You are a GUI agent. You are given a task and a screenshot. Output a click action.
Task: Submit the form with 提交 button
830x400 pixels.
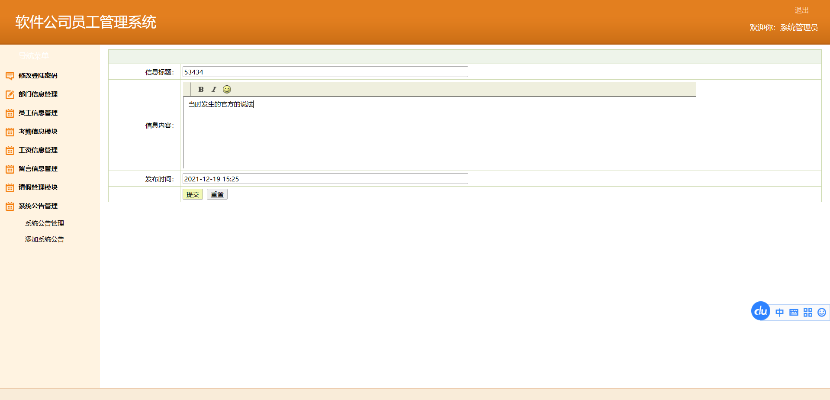point(193,194)
